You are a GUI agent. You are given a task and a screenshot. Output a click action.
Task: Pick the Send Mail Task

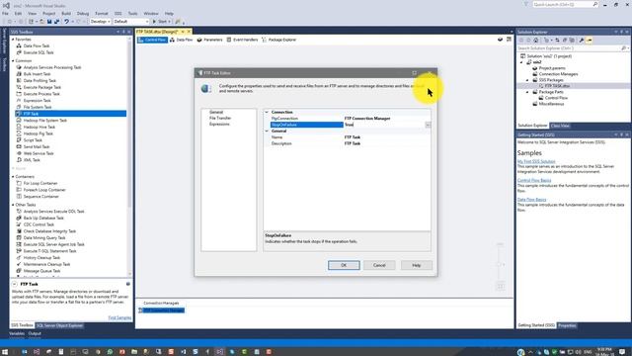(x=37, y=147)
